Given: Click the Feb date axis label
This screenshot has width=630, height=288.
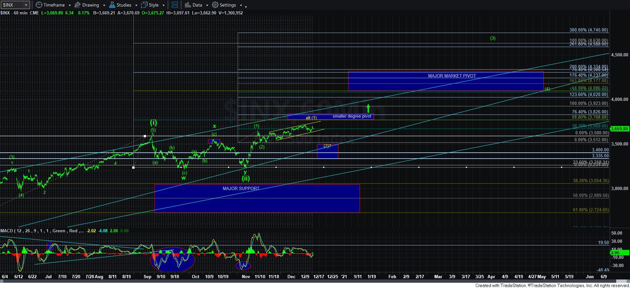Looking at the screenshot, I should click(392, 277).
